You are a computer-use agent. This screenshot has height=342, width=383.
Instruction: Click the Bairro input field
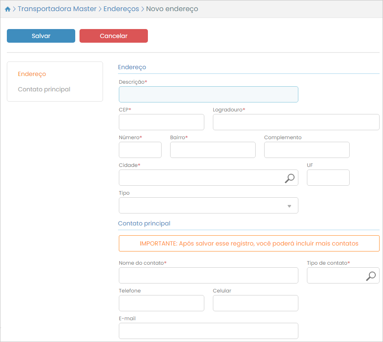212,150
